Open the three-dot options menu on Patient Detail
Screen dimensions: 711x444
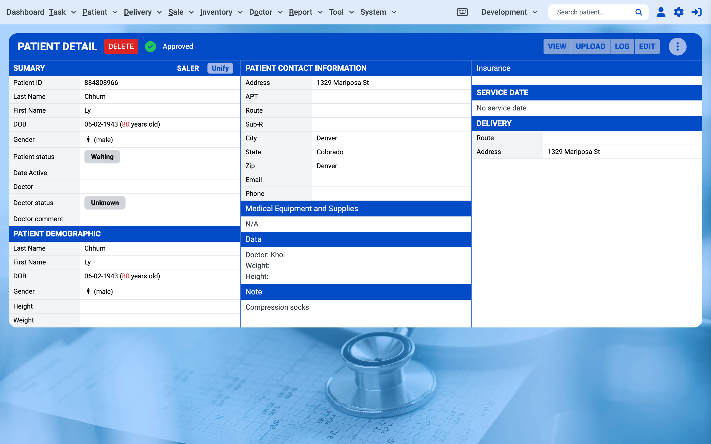677,46
